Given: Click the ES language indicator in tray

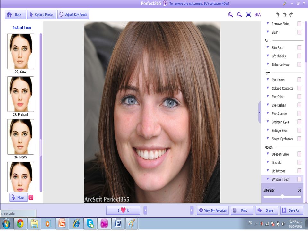Looking at the screenshot, I should pos(250,223).
